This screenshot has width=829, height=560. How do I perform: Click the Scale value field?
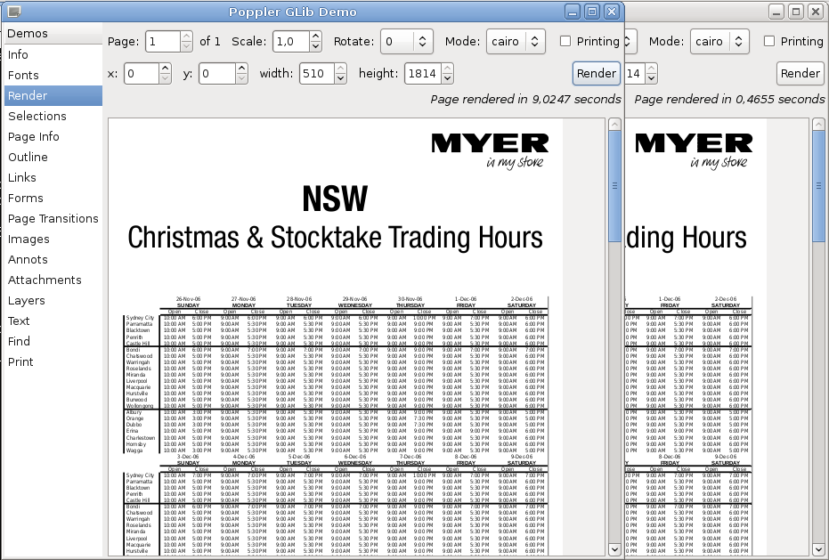coord(291,41)
